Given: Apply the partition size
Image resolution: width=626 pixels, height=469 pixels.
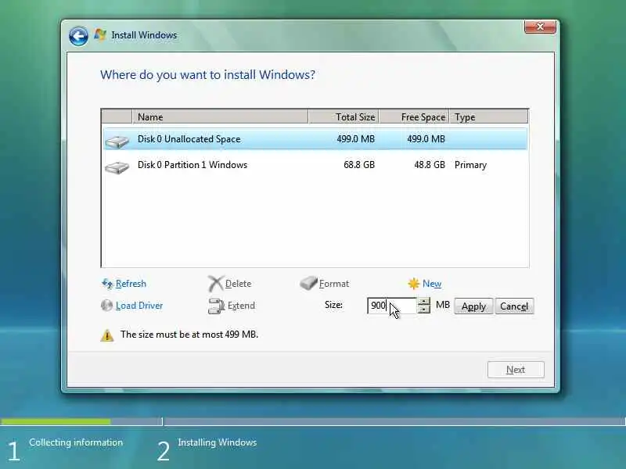Looking at the screenshot, I should [473, 306].
